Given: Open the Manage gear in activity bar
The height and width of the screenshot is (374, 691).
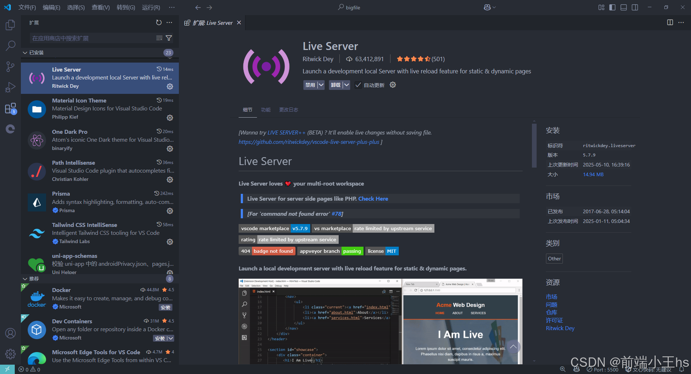Looking at the screenshot, I should [x=10, y=354].
